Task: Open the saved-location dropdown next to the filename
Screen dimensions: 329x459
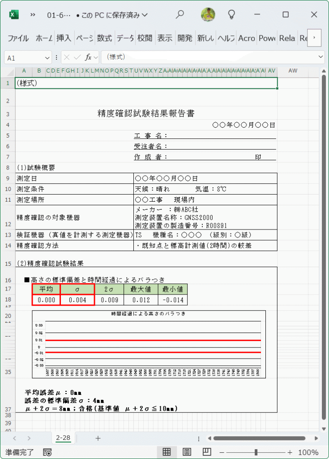Action: (x=145, y=15)
